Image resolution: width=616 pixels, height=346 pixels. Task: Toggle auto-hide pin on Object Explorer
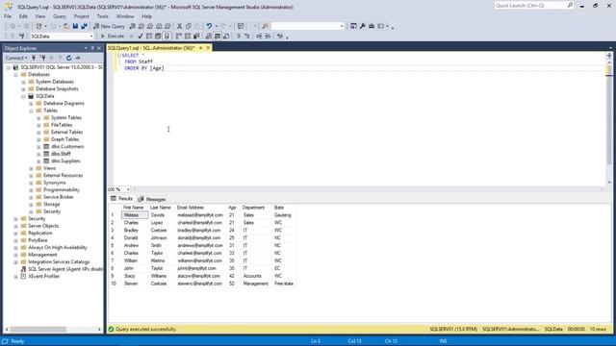(92, 48)
